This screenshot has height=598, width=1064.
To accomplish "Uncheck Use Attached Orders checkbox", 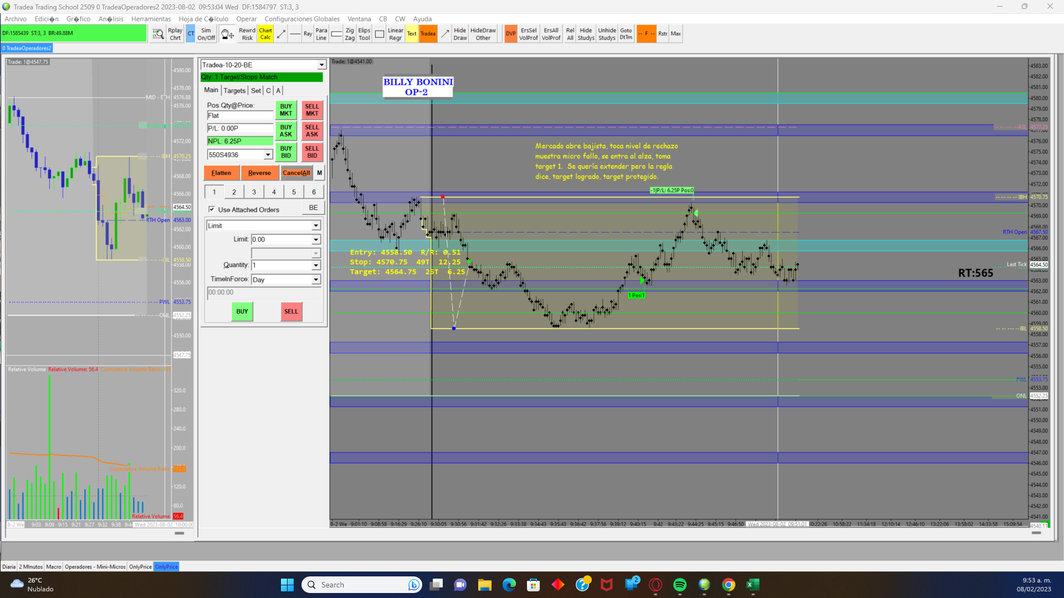I will [x=212, y=209].
